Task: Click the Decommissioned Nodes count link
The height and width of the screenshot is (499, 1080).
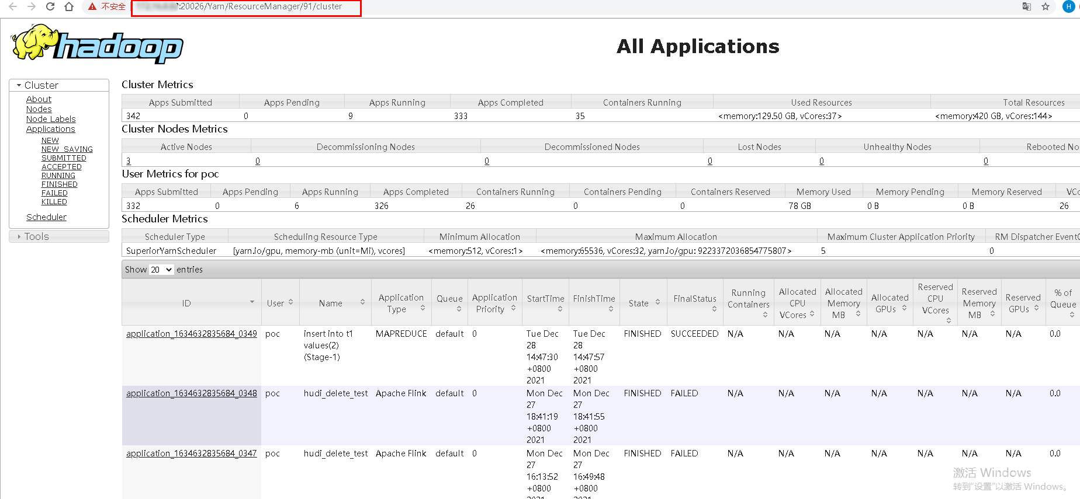Action: click(487, 161)
